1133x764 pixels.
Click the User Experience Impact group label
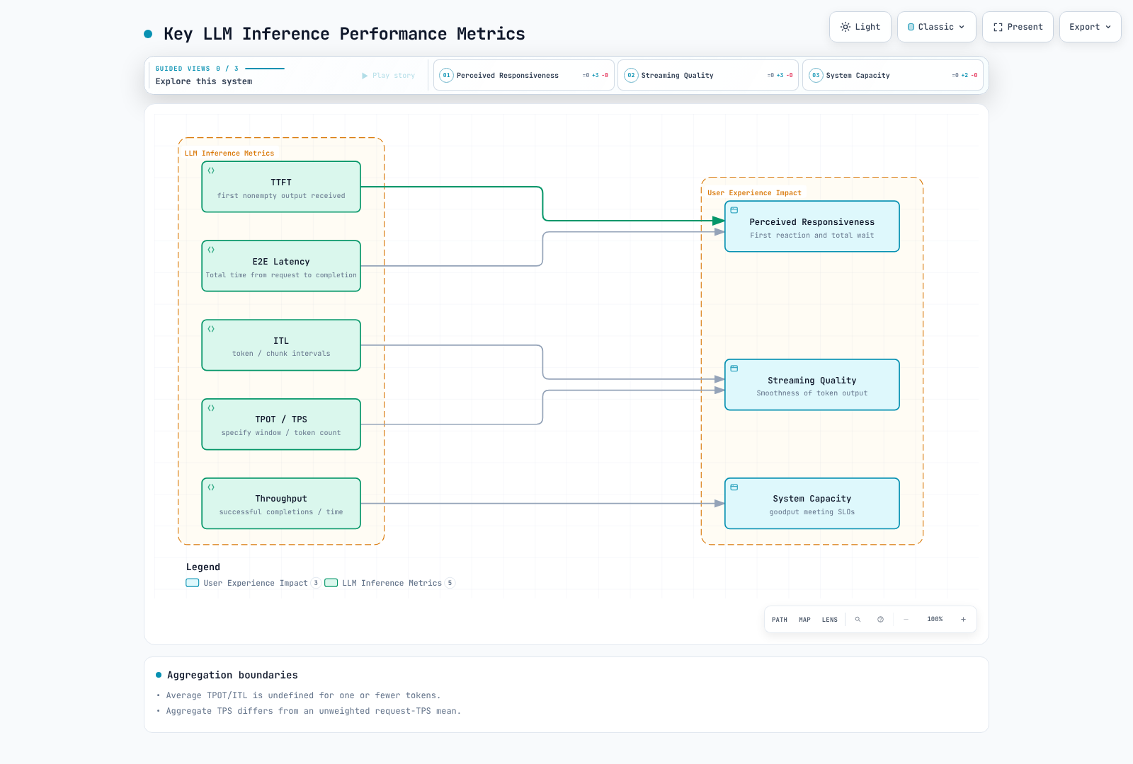coord(755,193)
